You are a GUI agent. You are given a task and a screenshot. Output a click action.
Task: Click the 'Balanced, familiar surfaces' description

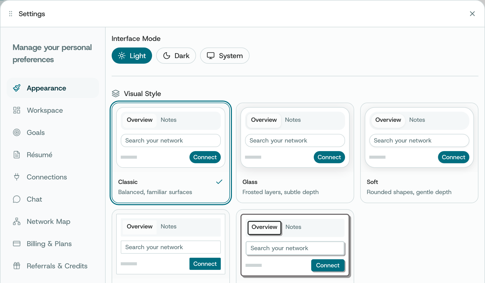coord(155,192)
